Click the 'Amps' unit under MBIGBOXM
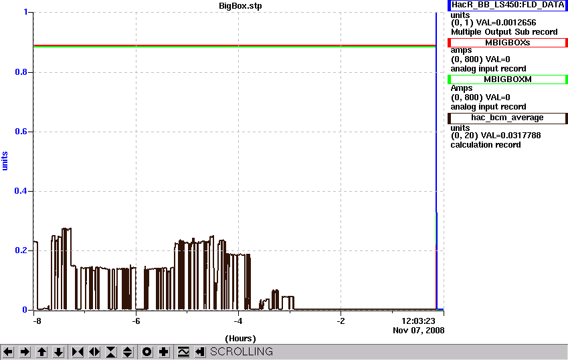The image size is (568, 360). [461, 88]
